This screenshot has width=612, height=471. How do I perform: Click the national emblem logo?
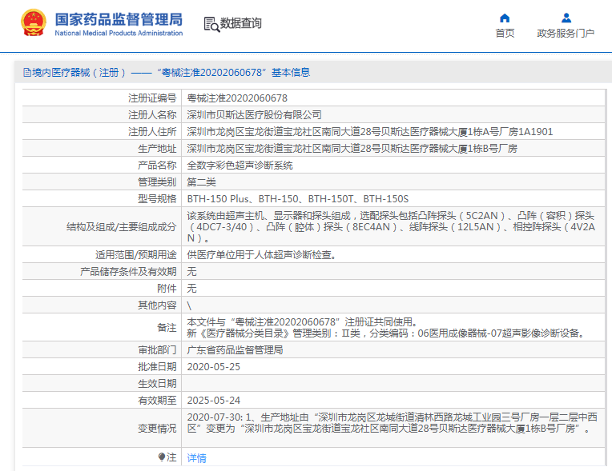point(34,23)
